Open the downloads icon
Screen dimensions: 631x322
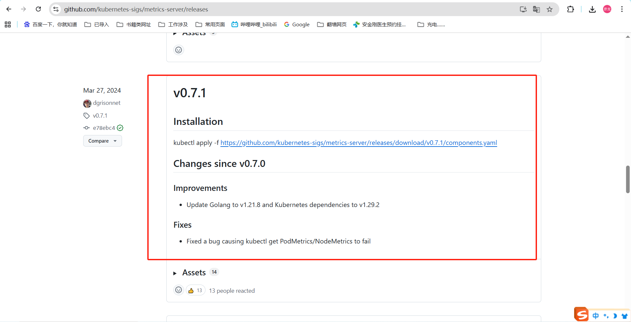(592, 9)
